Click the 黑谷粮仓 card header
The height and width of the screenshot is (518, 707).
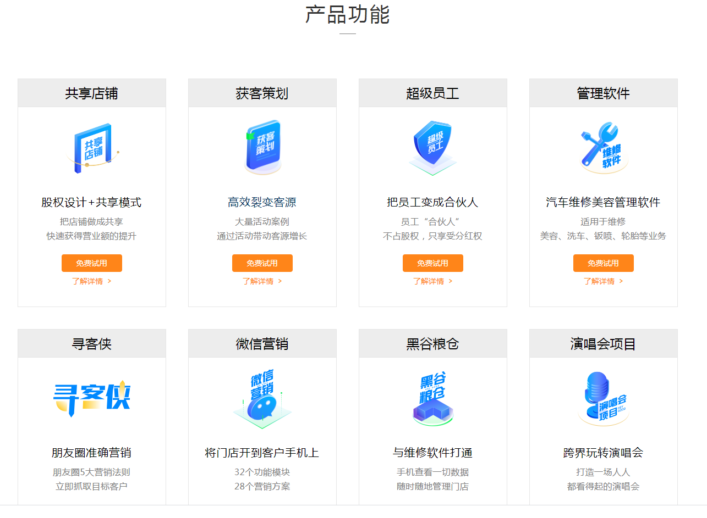pyautogui.click(x=433, y=344)
